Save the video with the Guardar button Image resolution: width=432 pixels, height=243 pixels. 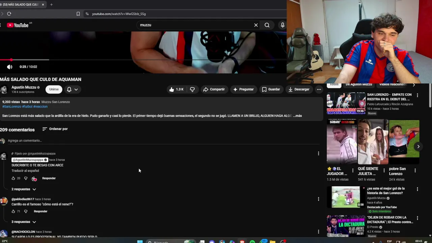[x=271, y=89]
